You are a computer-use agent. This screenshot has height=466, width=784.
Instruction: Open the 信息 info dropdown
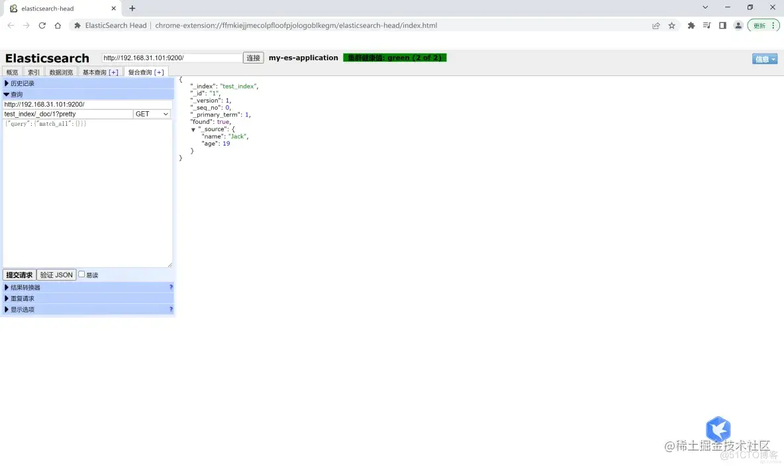click(765, 59)
